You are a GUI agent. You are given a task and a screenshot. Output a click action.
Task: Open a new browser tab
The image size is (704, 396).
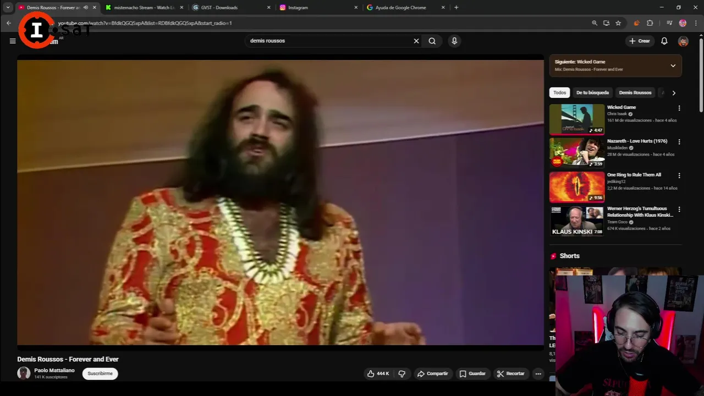click(x=456, y=7)
